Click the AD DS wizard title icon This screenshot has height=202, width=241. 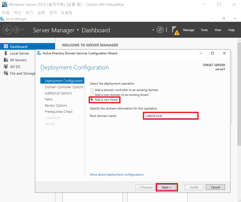pyautogui.click(x=39, y=53)
